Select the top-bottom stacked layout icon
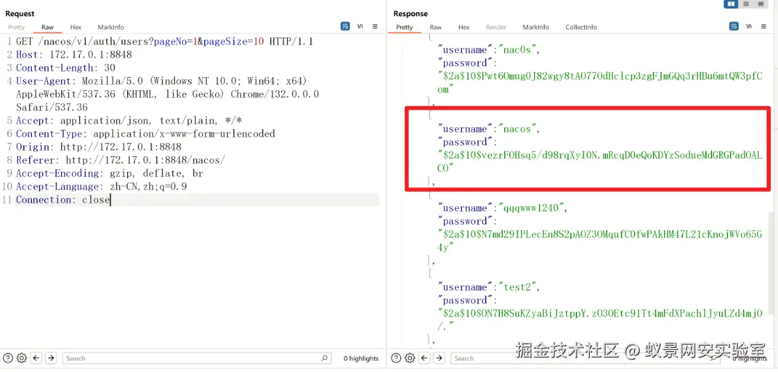 click(746, 4)
